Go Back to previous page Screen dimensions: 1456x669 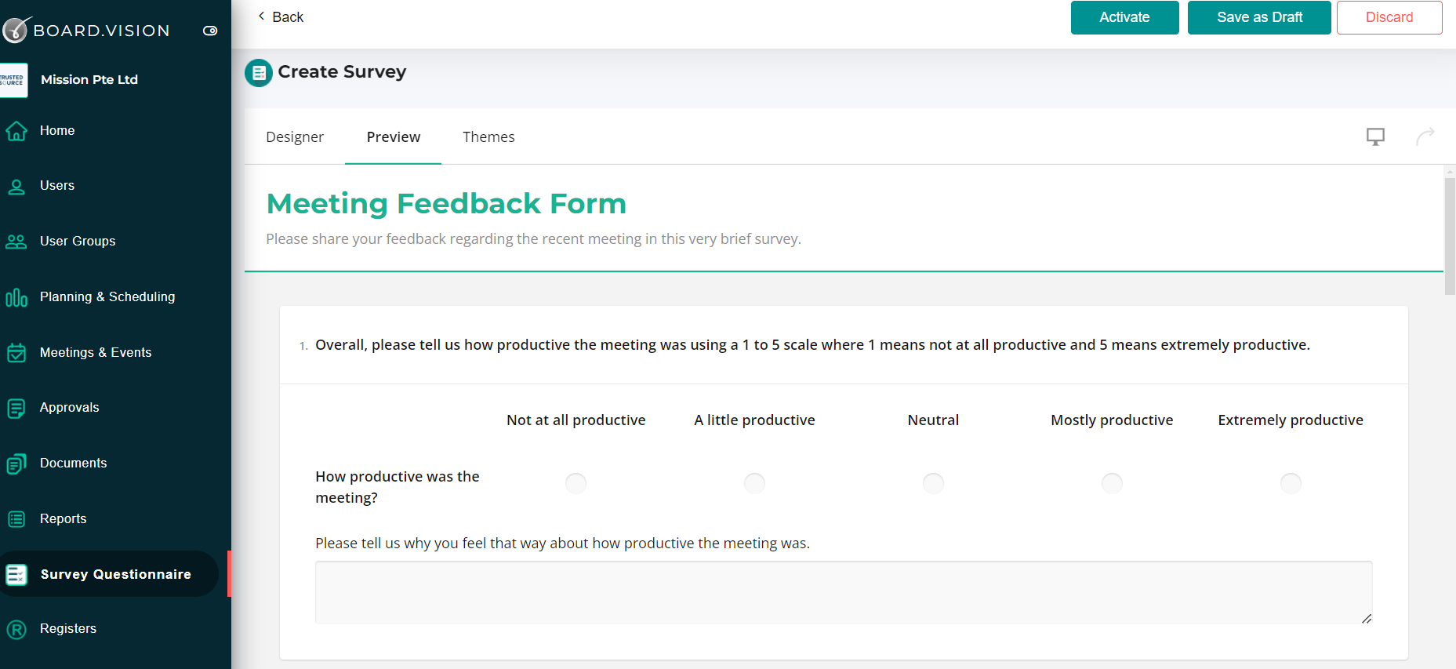point(281,16)
